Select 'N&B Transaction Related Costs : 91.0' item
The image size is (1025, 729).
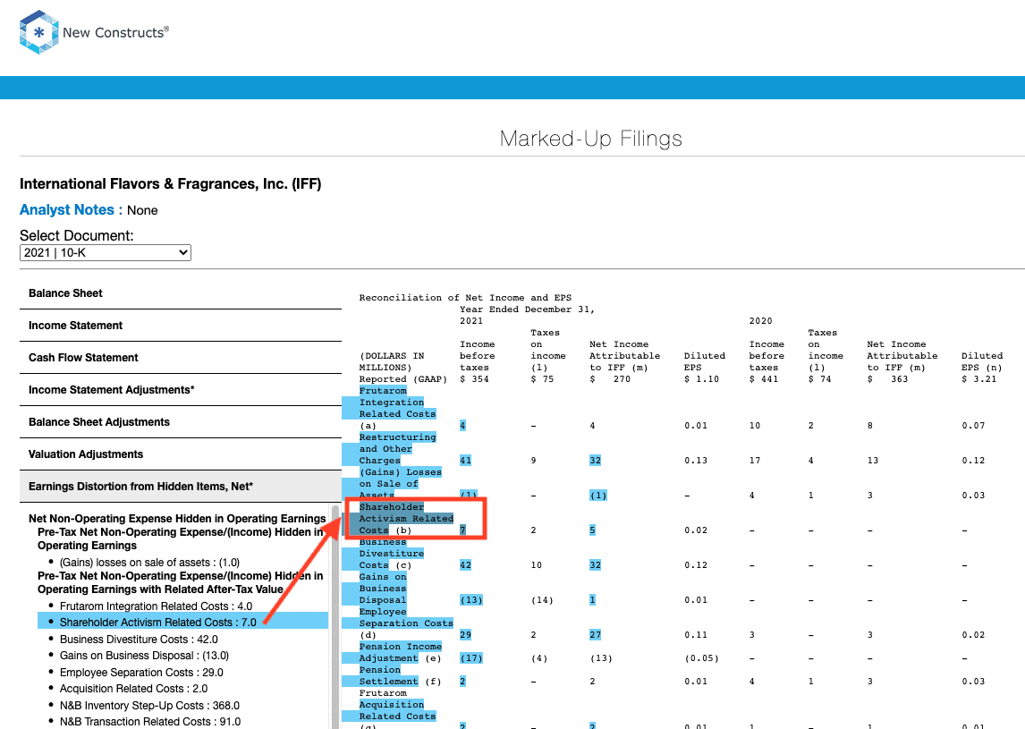coord(150,722)
